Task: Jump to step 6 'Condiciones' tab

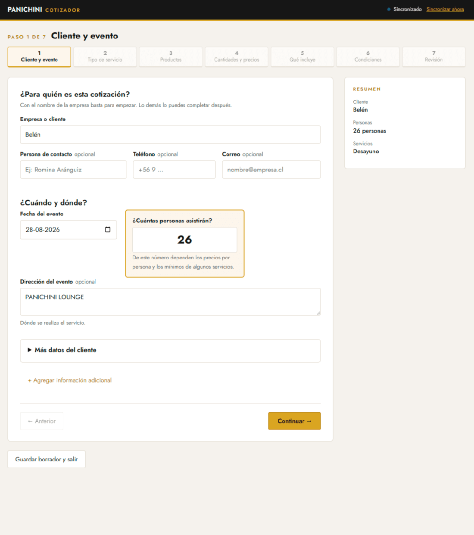Action: 368,57
